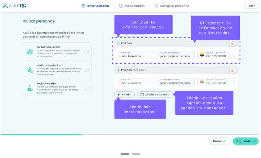Click the Incluir campos text icon
Screen dimensions: 261x158
point(121,6)
